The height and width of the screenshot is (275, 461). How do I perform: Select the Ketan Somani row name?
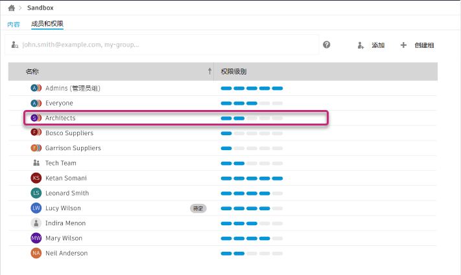coord(66,178)
